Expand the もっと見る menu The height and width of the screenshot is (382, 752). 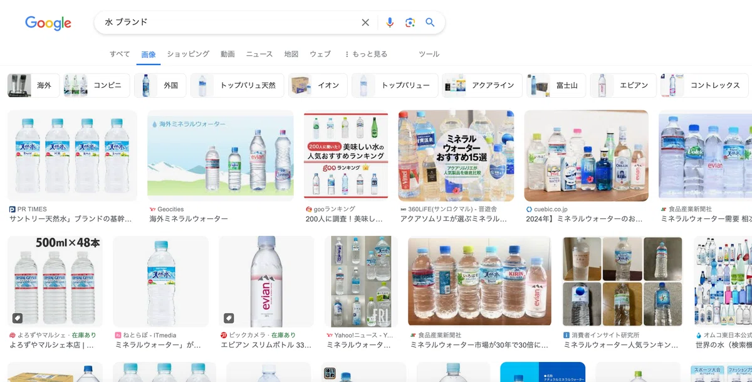(x=365, y=55)
